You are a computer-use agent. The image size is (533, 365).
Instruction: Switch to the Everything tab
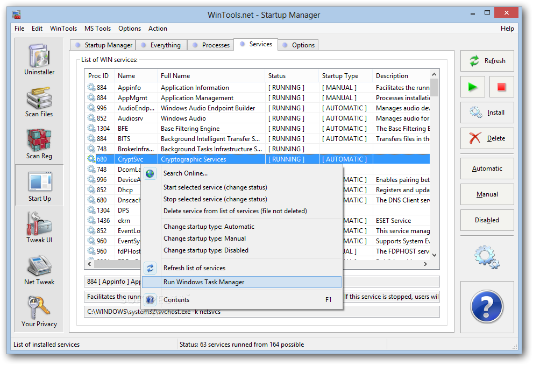tap(161, 45)
